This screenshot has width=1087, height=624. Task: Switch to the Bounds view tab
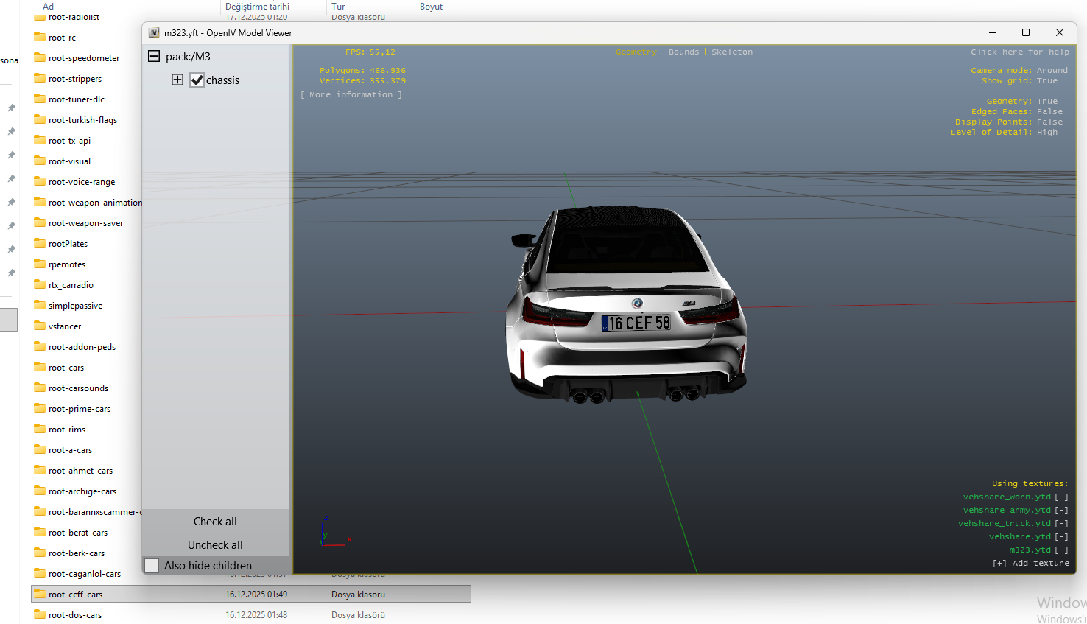684,52
